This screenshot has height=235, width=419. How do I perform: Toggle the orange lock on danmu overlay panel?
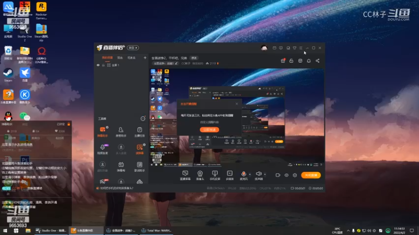point(69,124)
